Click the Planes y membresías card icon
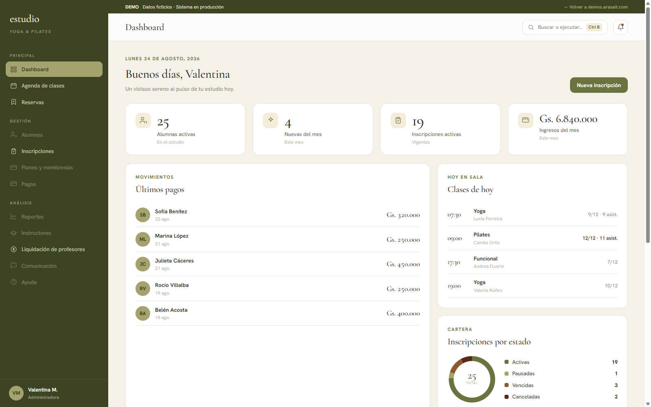The width and height of the screenshot is (651, 407). [x=13, y=168]
